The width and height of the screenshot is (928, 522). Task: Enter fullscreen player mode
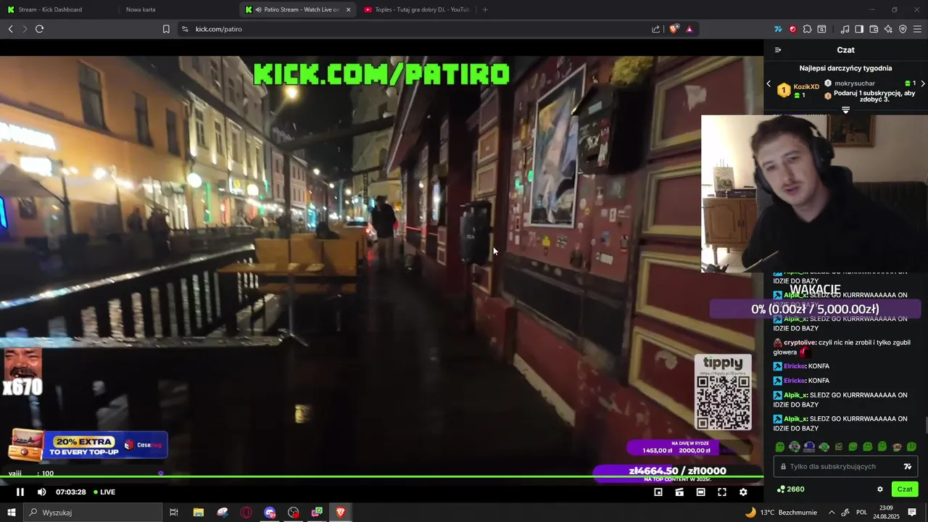[x=722, y=492]
